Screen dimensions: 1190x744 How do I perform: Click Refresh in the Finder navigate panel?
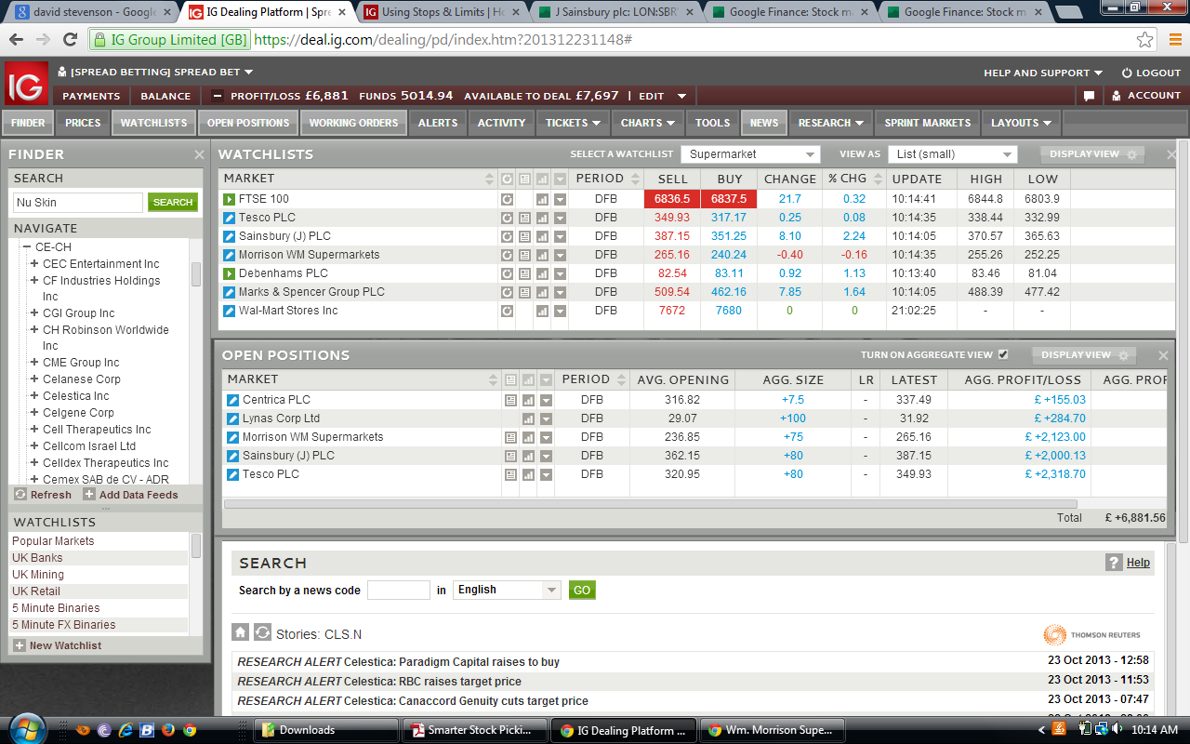click(x=43, y=495)
